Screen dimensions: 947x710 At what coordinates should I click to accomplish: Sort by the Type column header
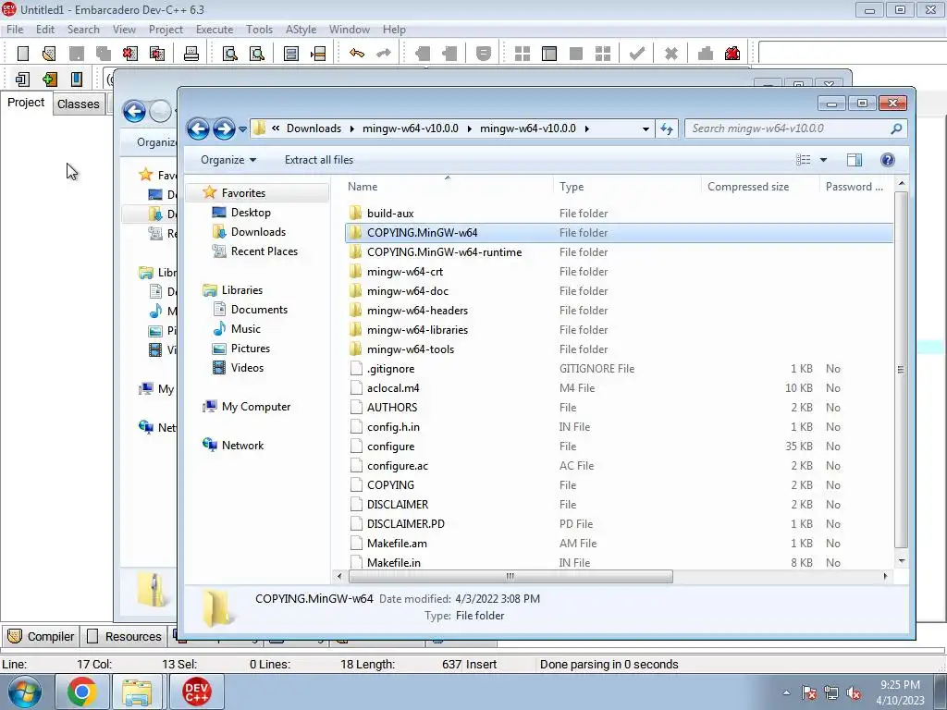pyautogui.click(x=626, y=187)
